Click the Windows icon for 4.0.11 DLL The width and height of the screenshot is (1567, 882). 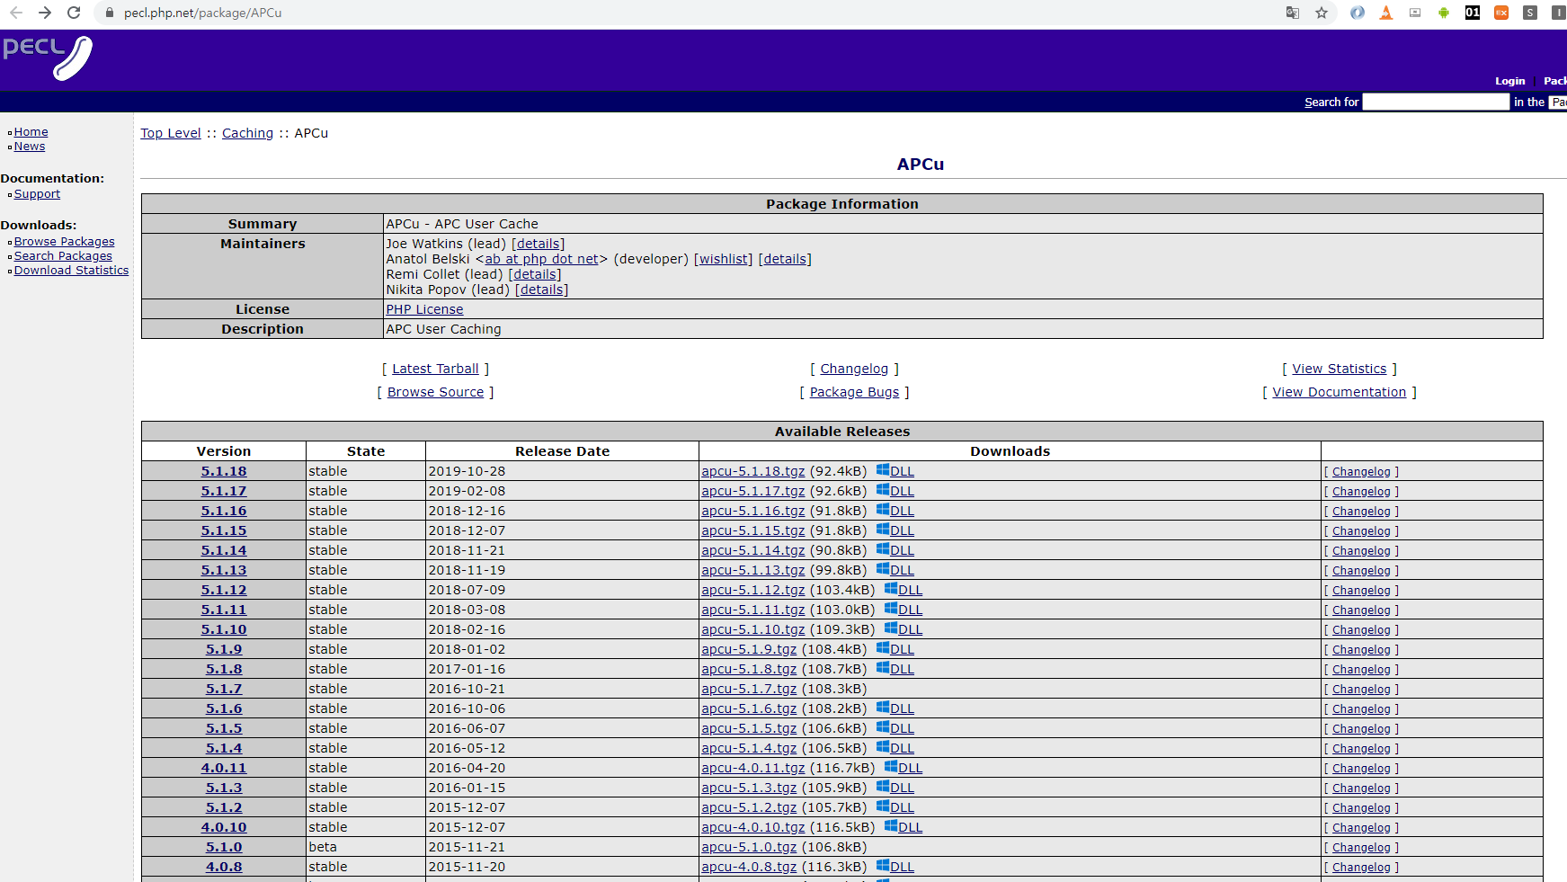point(891,767)
